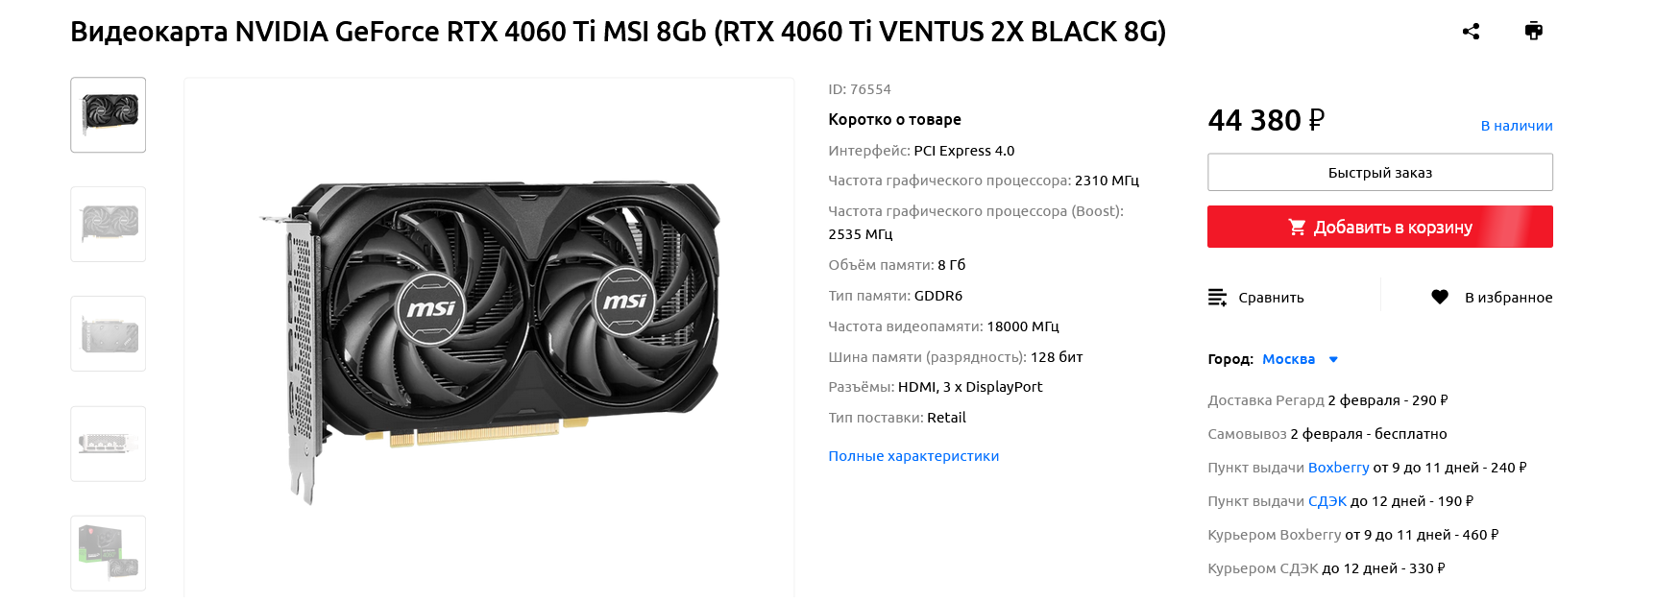
Task: Click the main MSI graphics card image
Action: (x=490, y=341)
